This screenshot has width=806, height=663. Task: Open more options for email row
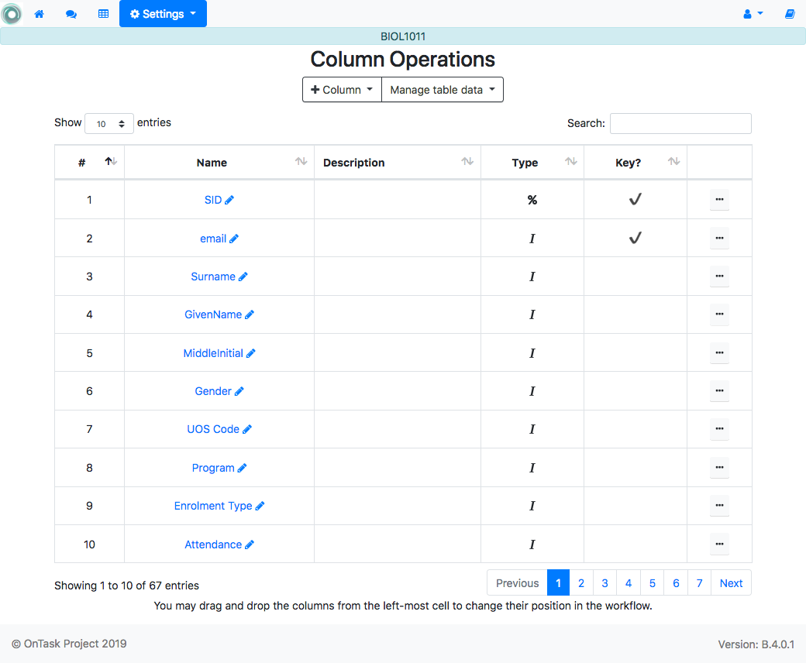click(x=719, y=239)
